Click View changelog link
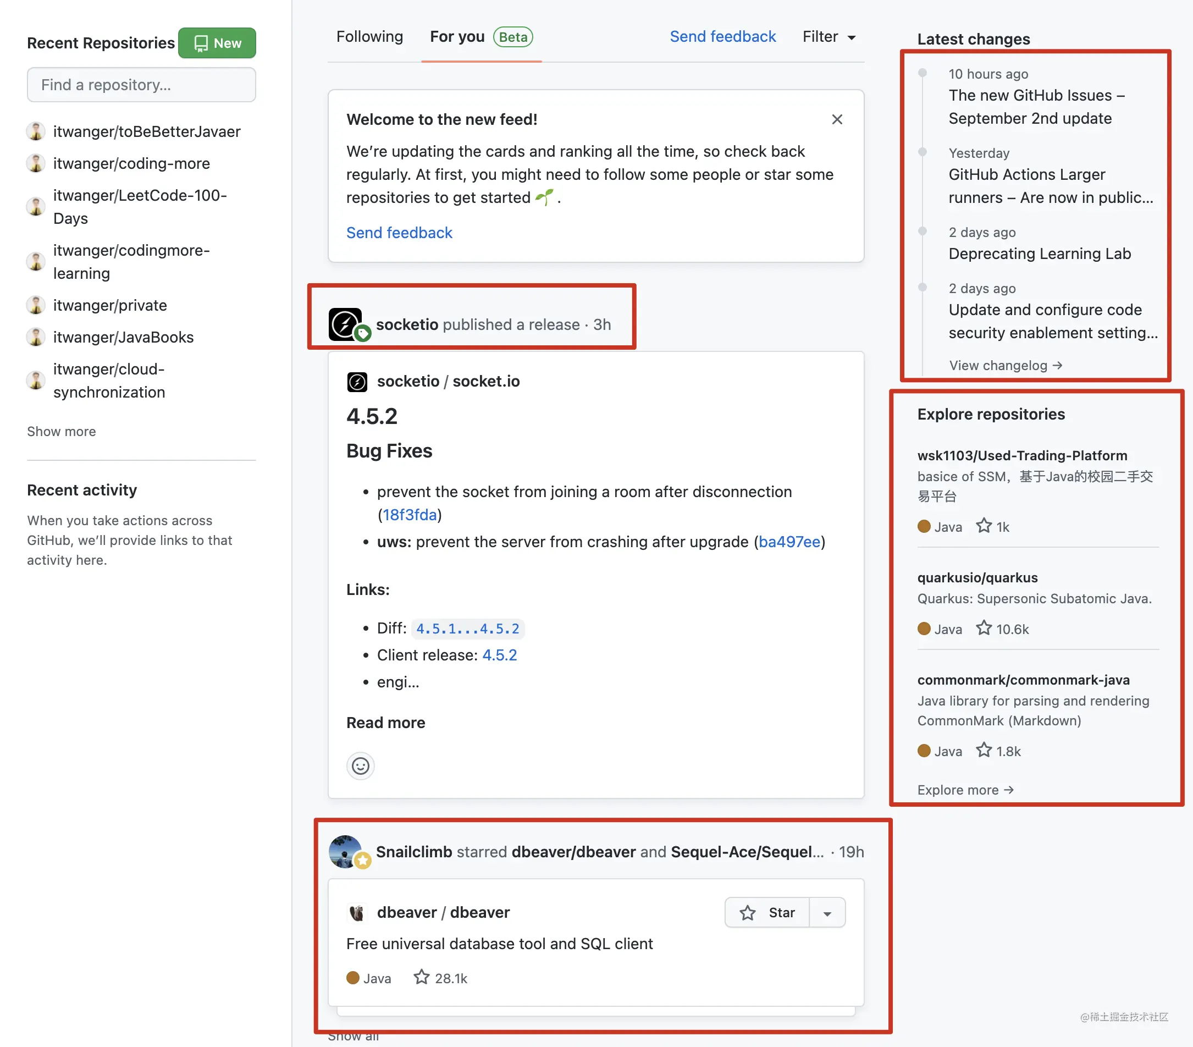The width and height of the screenshot is (1193, 1047). 1006,366
